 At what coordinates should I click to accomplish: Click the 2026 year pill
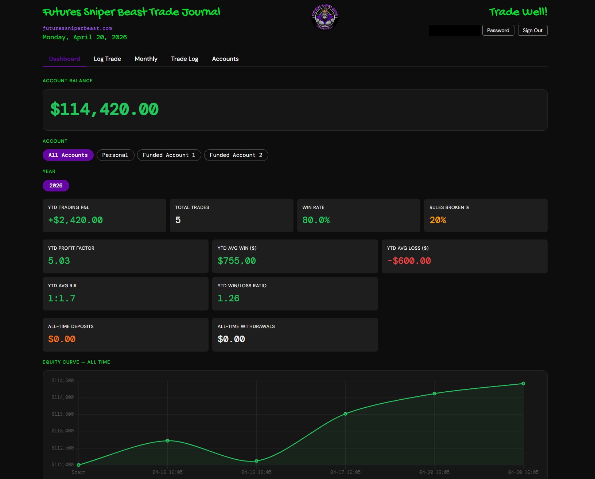(56, 186)
